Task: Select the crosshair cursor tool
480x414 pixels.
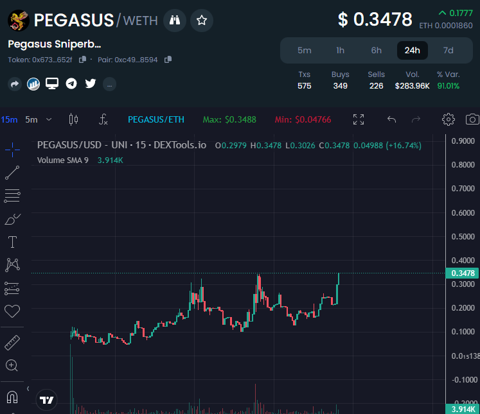Action: 12,150
